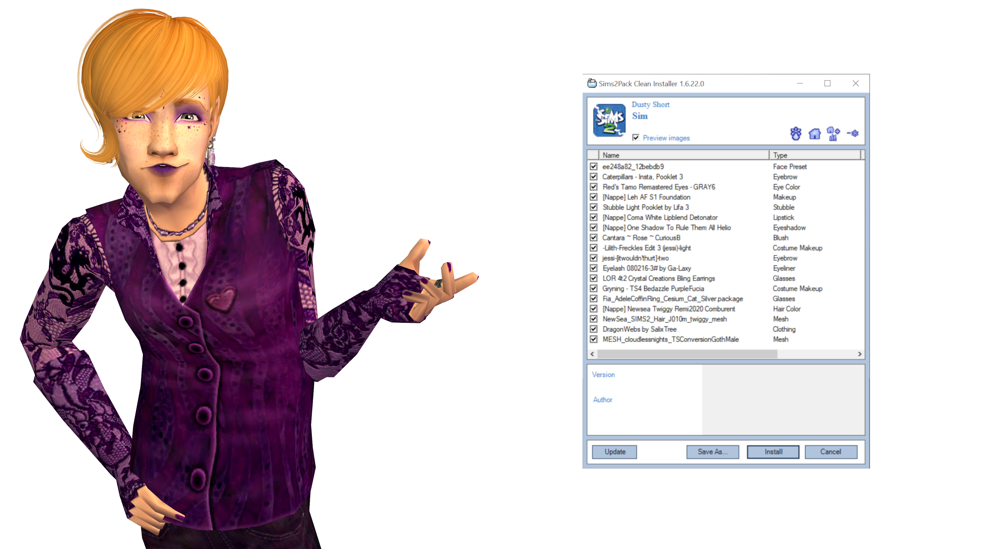1007x549 pixels.
Task: Sort the list by the Name column header
Action: pos(684,155)
